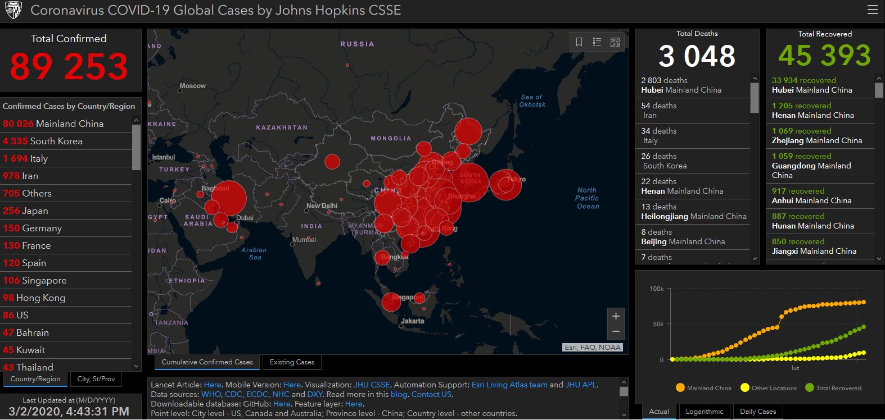Screen dimensions: 885x420
Task: Switch chart to Logarithmic tab
Action: click(x=705, y=412)
